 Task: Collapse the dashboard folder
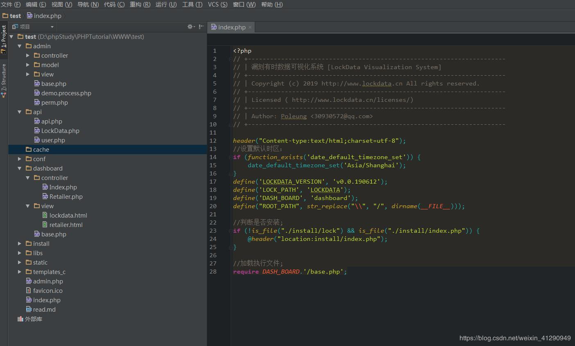click(x=19, y=168)
